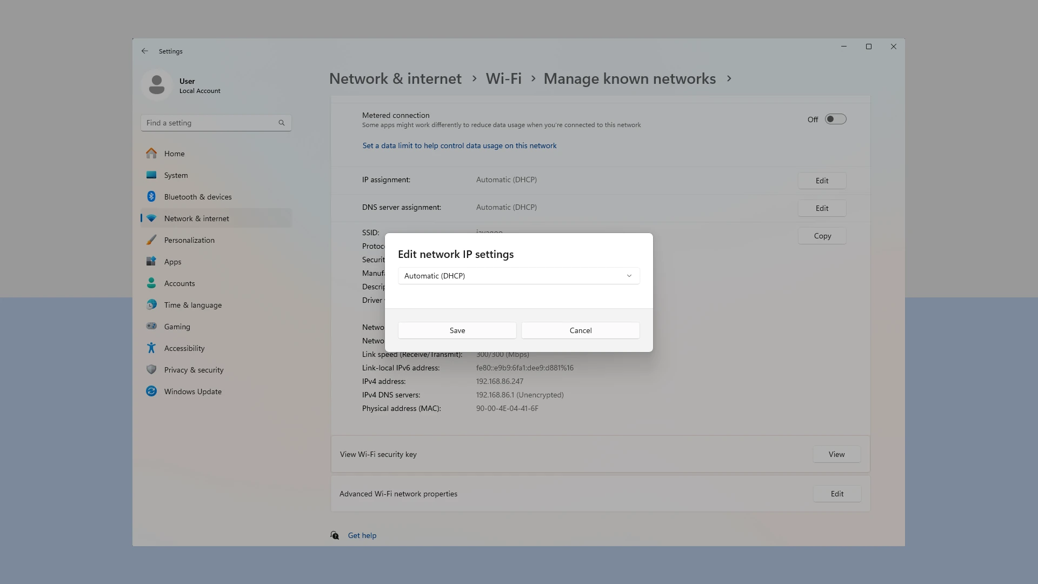Open the Find a setting search field
This screenshot has height=584, width=1038.
point(215,123)
